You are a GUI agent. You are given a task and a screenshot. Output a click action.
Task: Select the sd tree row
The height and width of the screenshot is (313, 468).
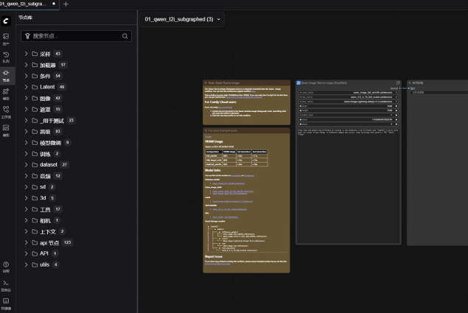76,187
